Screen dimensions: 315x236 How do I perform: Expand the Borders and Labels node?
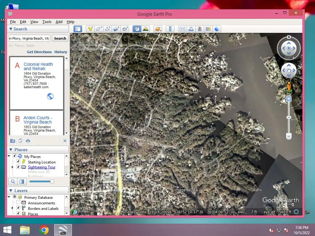12,208
